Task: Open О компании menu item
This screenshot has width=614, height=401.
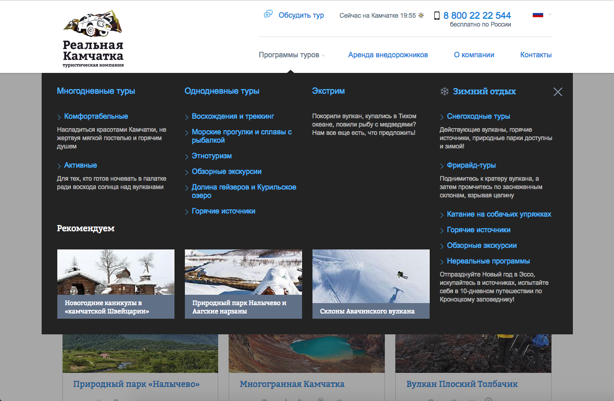Action: (x=474, y=55)
